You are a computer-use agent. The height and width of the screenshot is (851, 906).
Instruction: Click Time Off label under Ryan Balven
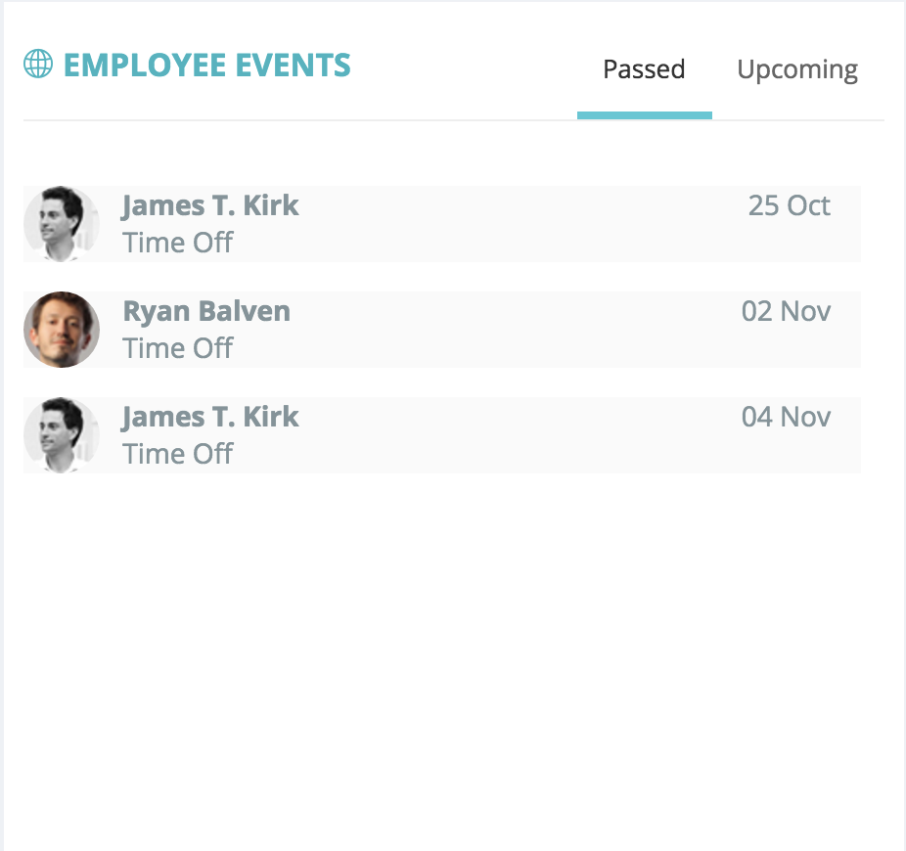coord(178,348)
